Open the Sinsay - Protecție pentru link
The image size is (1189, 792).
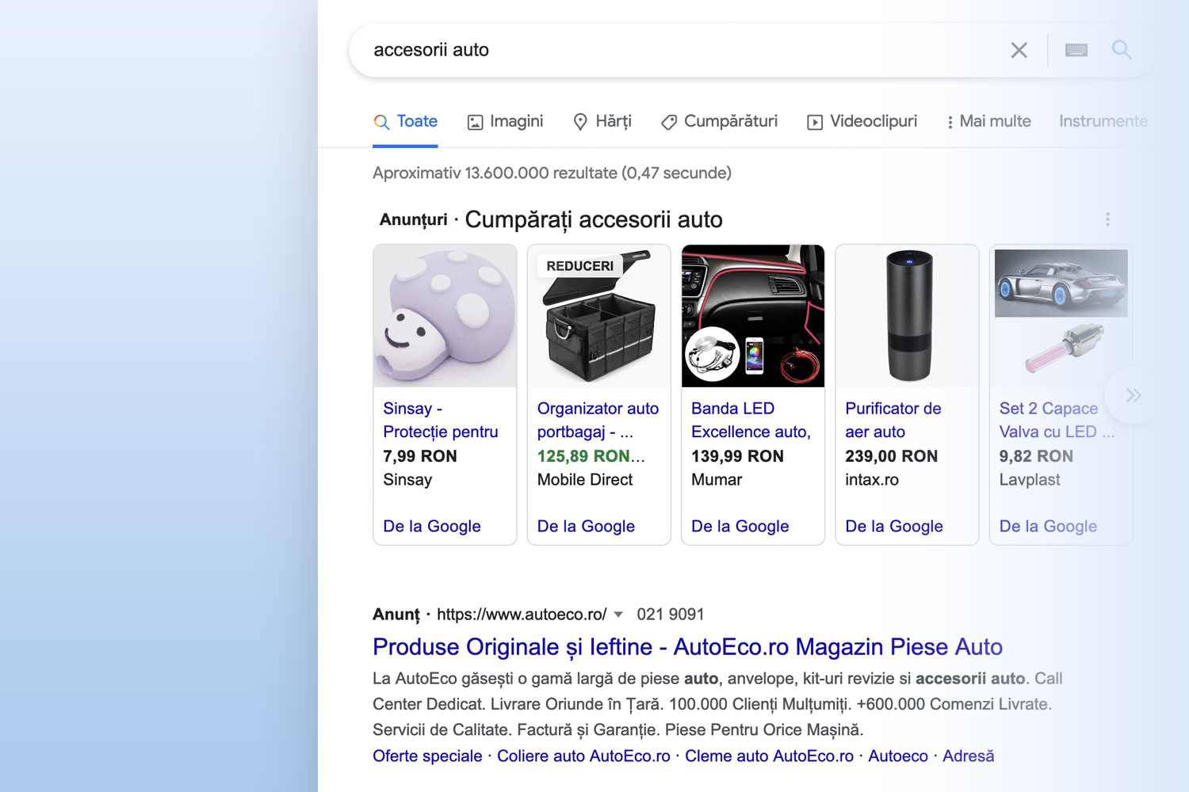tap(441, 421)
